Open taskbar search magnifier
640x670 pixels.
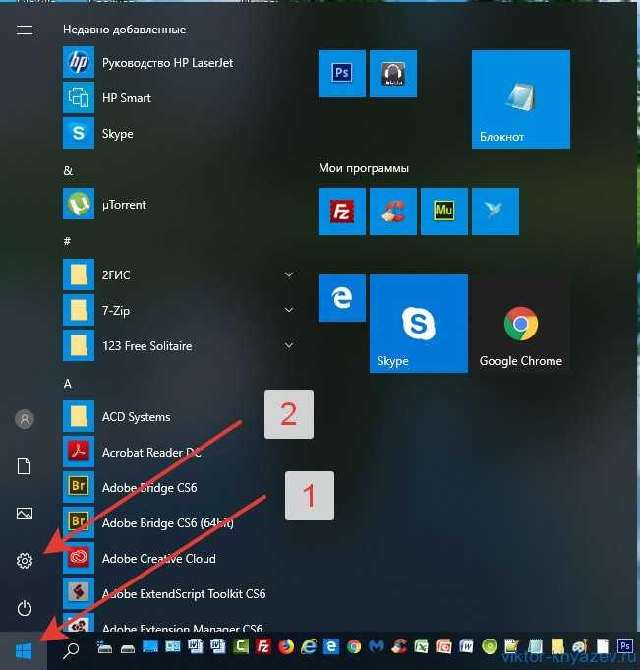[71, 650]
